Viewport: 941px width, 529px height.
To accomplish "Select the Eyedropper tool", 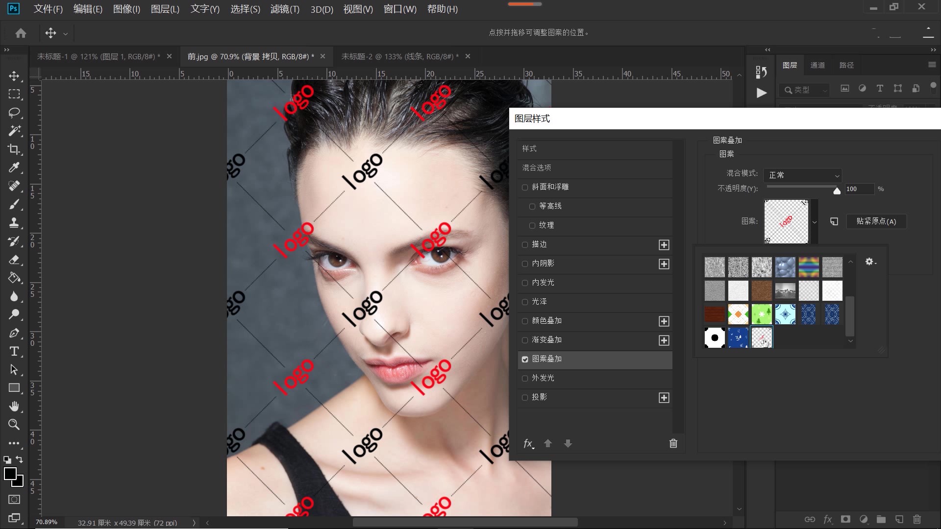I will pyautogui.click(x=14, y=168).
